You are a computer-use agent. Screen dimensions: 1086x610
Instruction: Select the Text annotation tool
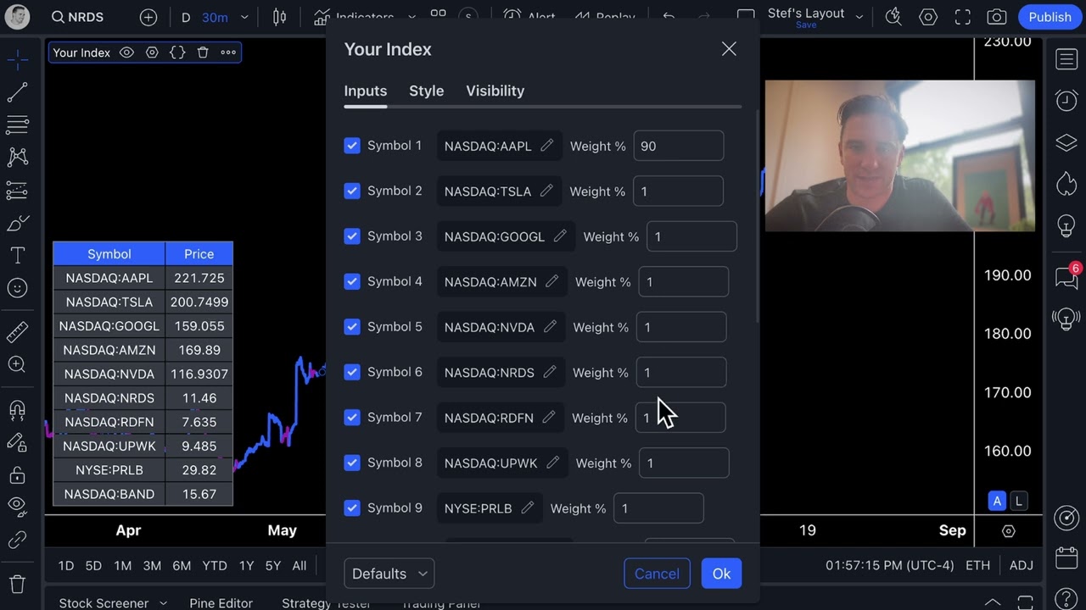[17, 255]
